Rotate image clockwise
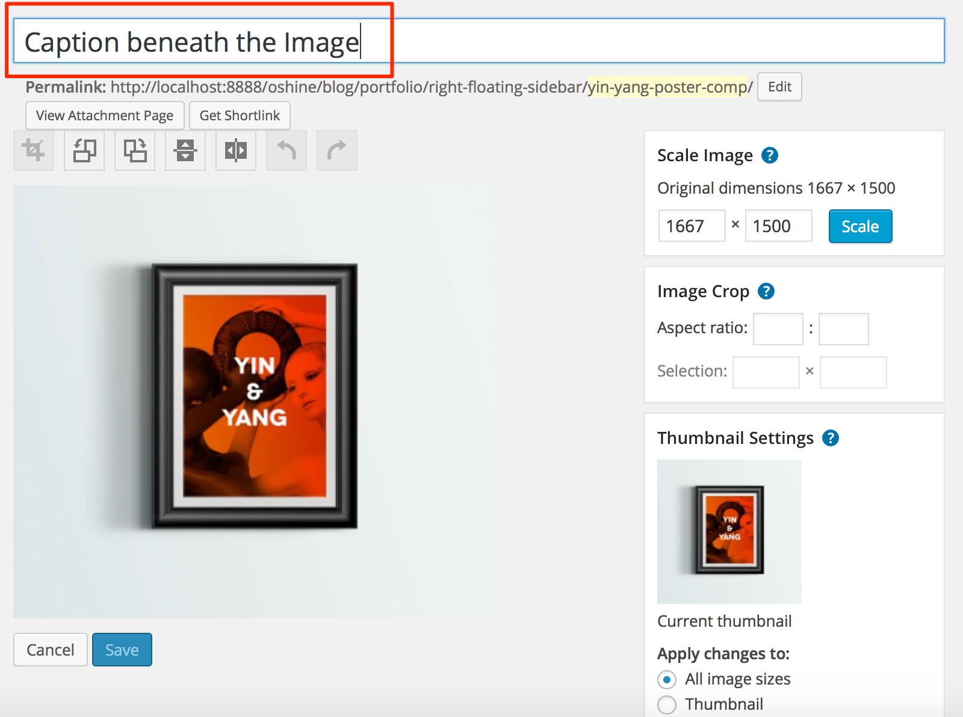 (135, 150)
